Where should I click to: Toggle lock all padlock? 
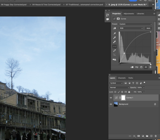point(129,92)
